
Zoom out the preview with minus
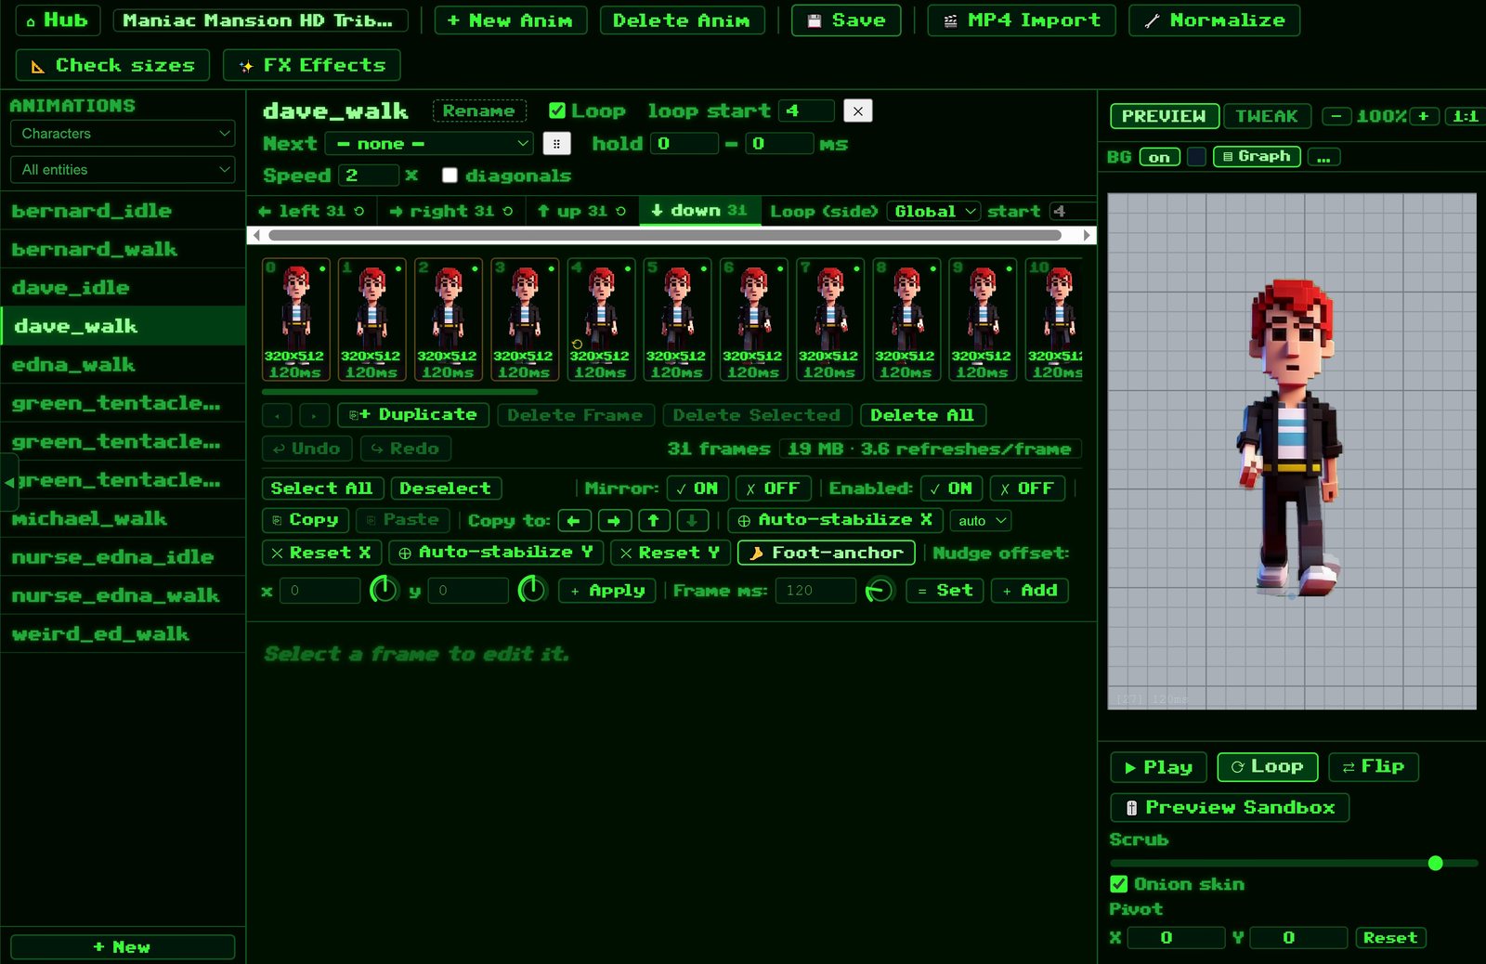coord(1336,116)
